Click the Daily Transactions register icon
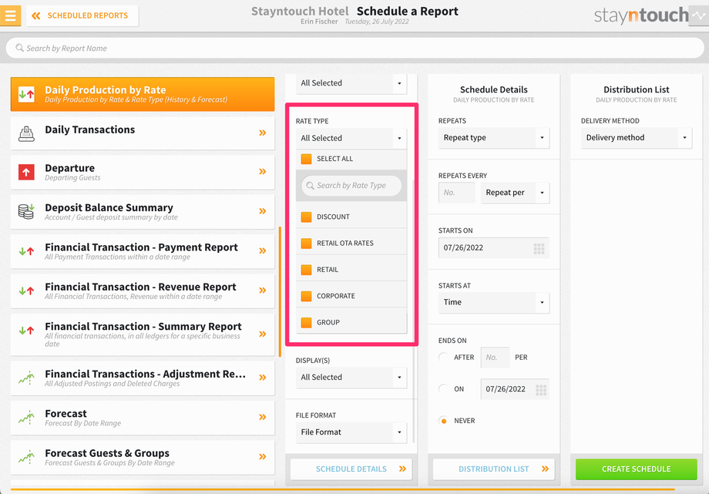This screenshot has height=494, width=709. (x=26, y=133)
